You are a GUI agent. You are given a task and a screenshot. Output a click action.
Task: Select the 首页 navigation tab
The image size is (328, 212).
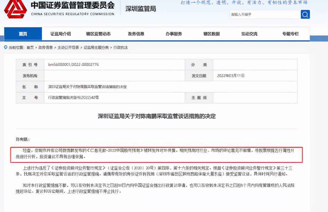click(x=22, y=34)
